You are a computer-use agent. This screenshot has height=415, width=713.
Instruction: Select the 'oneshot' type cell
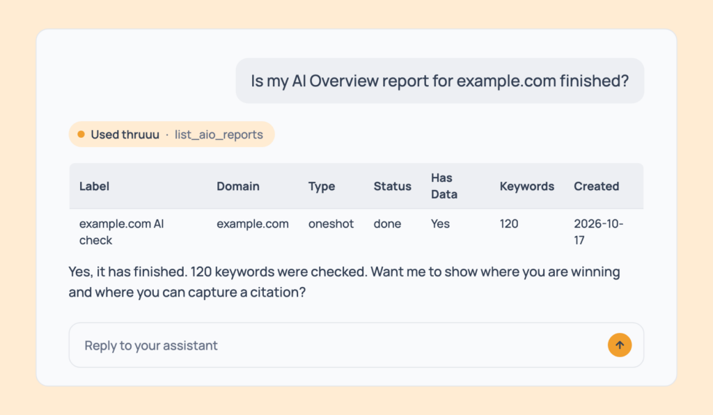pyautogui.click(x=331, y=224)
